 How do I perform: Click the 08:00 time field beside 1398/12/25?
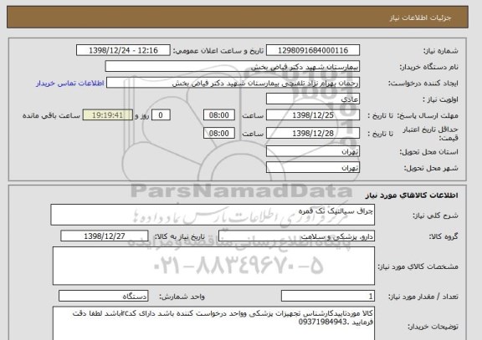219,115
